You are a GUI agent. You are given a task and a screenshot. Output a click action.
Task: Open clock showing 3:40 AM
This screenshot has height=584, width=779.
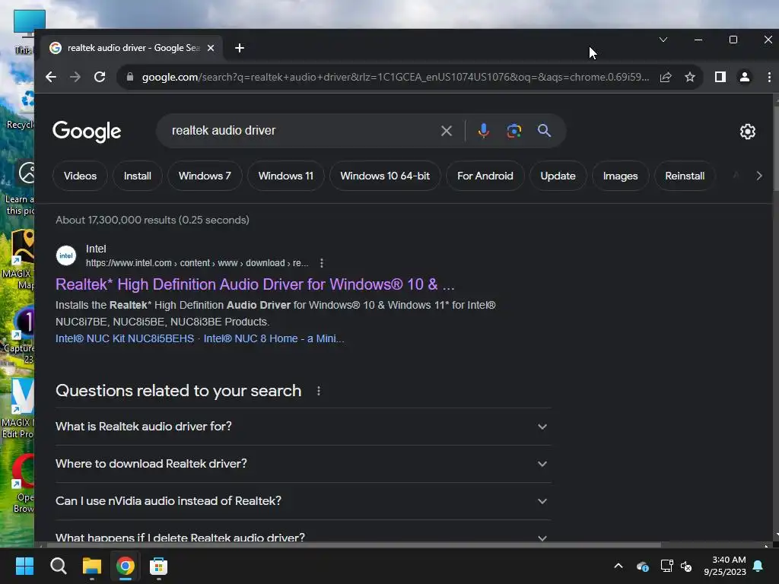[725, 566]
